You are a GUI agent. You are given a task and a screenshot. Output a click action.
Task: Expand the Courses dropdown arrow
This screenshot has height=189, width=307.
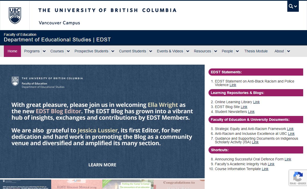(68, 51)
